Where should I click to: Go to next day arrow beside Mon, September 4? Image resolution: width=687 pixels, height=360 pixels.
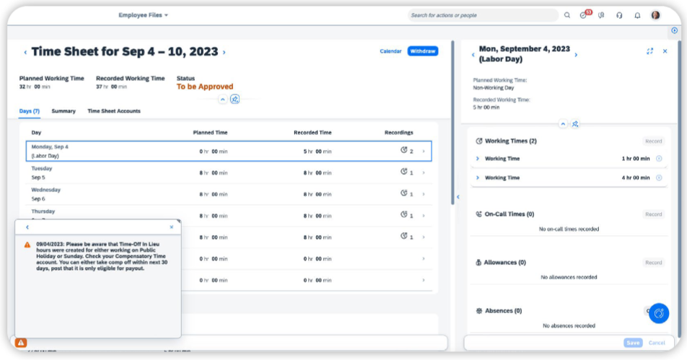coord(576,55)
